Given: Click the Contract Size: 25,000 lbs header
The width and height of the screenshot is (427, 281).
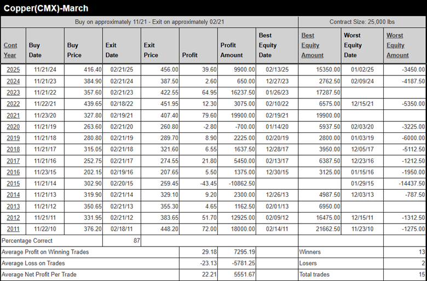Looking at the screenshot, I should point(362,22).
